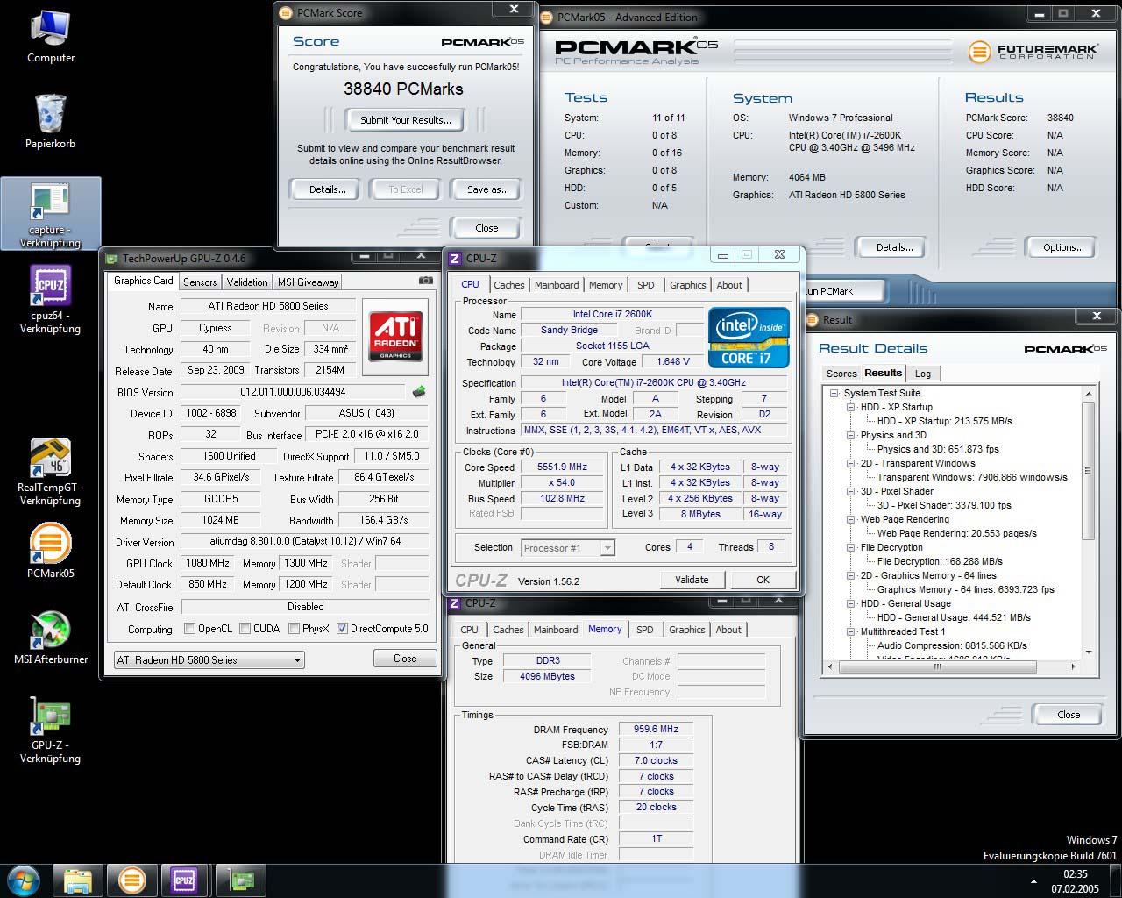This screenshot has height=898, width=1122.
Task: Collapse the 2D - Transparent Windows node
Action: click(850, 463)
